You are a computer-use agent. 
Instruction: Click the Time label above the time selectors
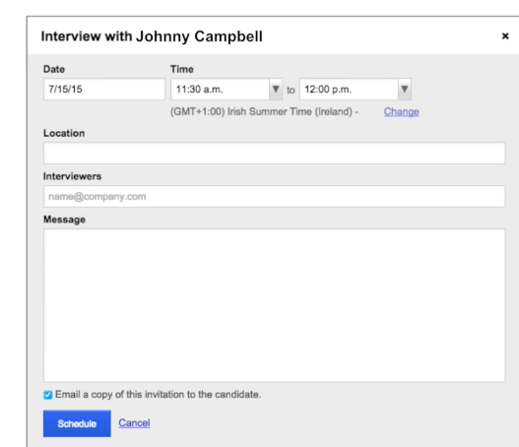pyautogui.click(x=182, y=69)
